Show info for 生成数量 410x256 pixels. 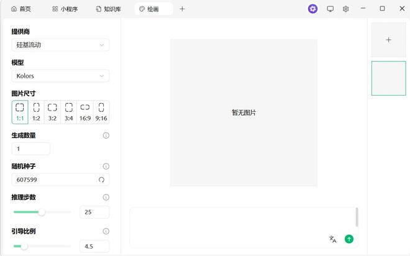106,135
